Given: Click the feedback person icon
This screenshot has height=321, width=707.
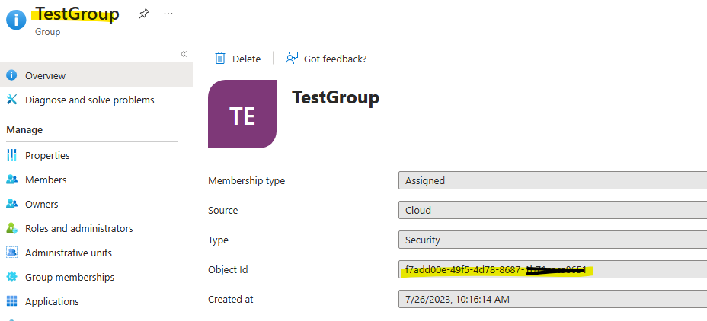Looking at the screenshot, I should coord(292,58).
